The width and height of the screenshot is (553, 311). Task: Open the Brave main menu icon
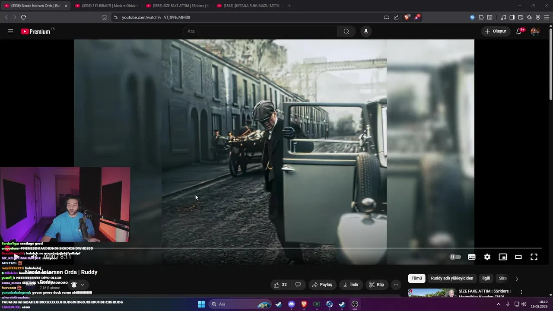tap(547, 17)
